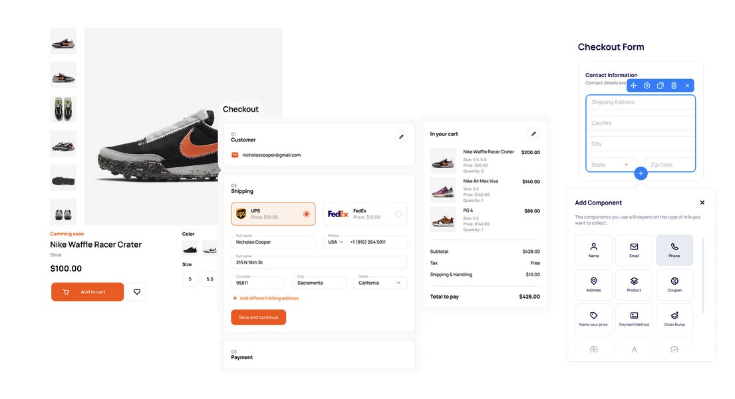The height and width of the screenshot is (399, 735).
Task: Delete component with trash icon
Action: pos(674,86)
